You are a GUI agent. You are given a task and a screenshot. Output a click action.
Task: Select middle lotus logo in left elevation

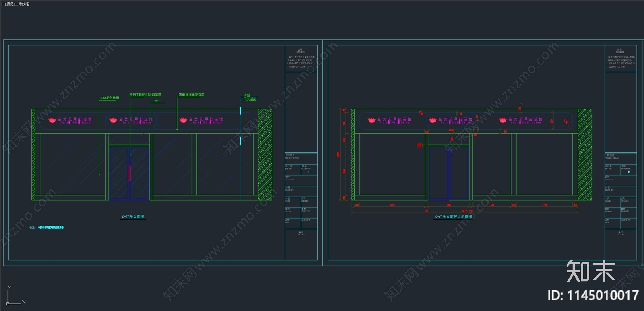tap(113, 120)
